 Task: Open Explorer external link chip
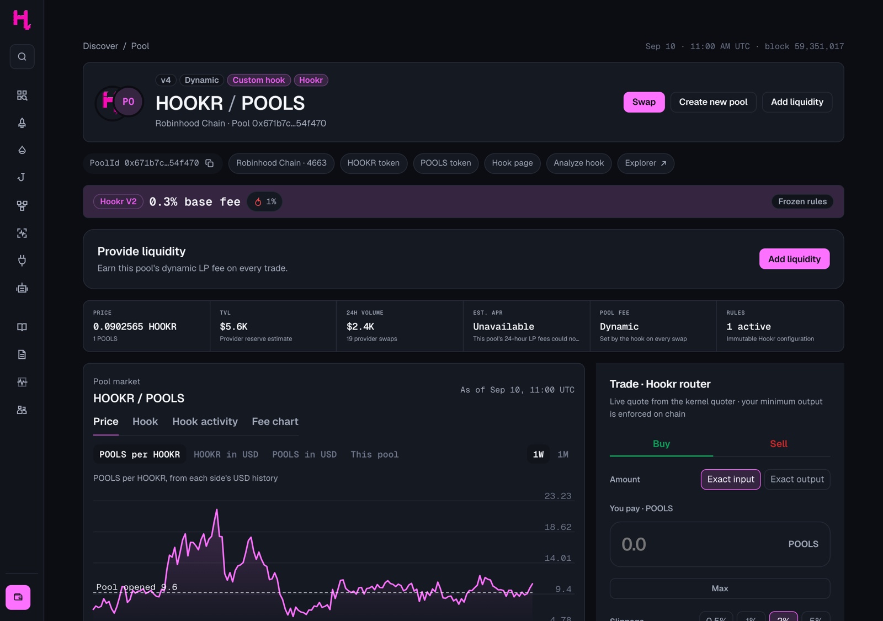coord(646,163)
